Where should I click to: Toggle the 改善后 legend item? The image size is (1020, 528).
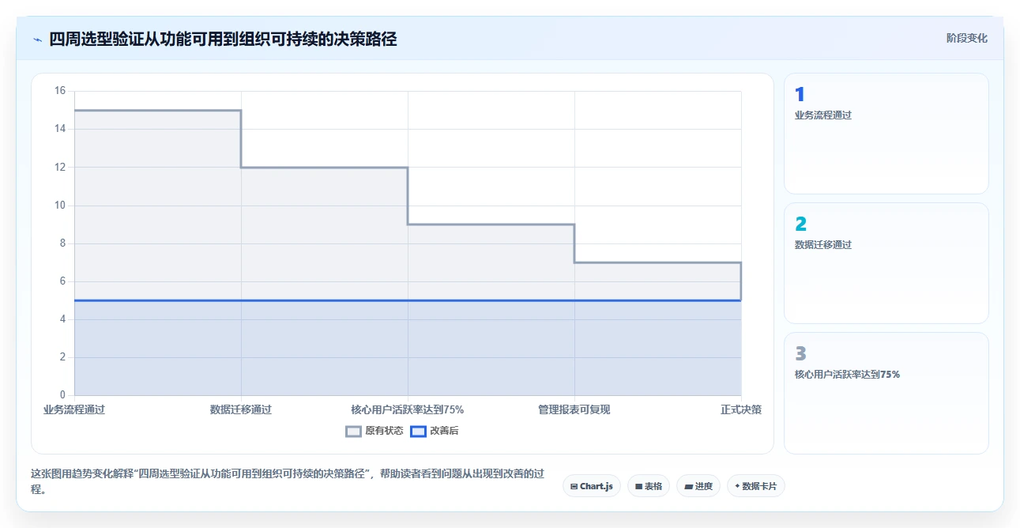(435, 431)
